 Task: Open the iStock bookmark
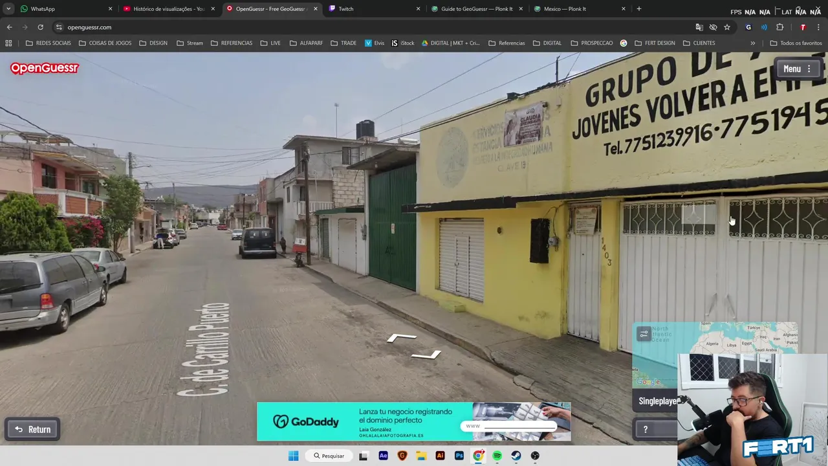click(x=402, y=43)
